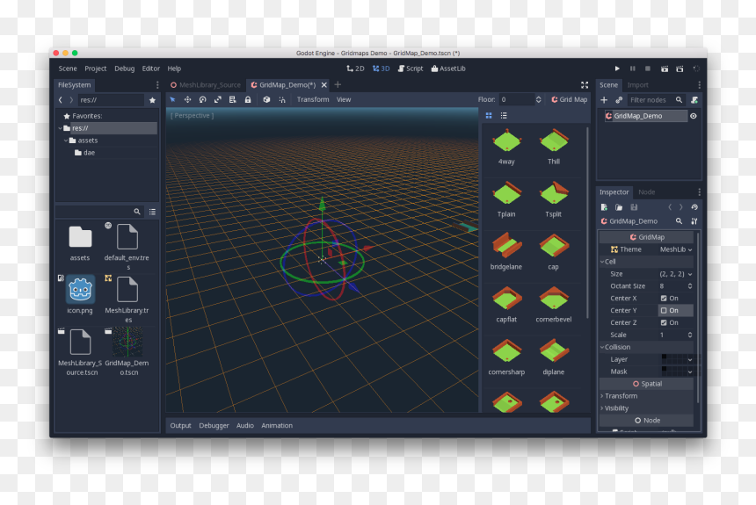Click the attach script icon in Scene dock
The height and width of the screenshot is (505, 756).
click(x=694, y=100)
